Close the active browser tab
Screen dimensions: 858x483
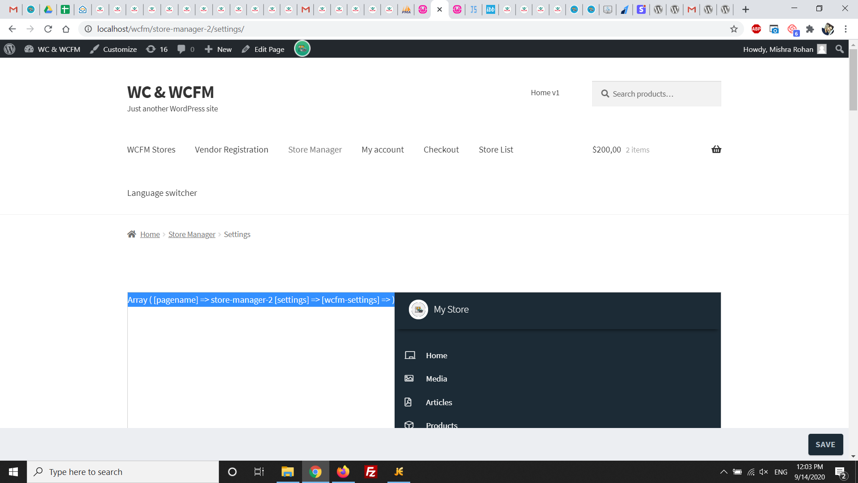click(x=440, y=9)
